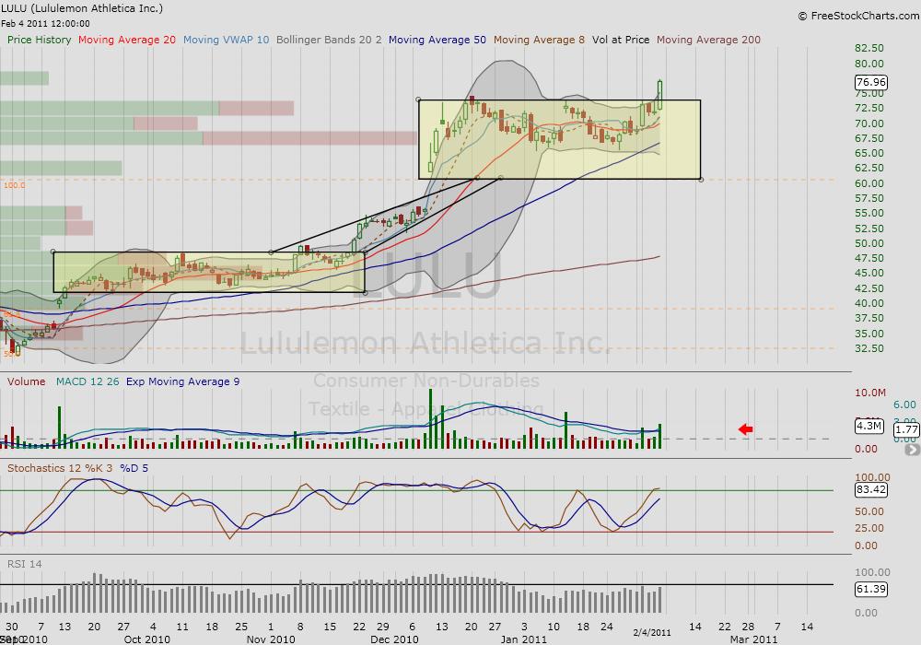Click the 32.50 price axis label
The height and width of the screenshot is (645, 921).
pyautogui.click(x=869, y=348)
